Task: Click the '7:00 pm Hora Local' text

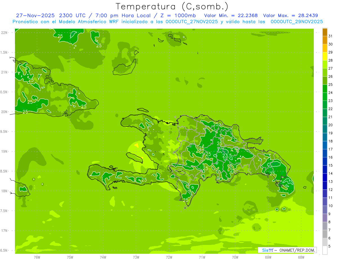Action: point(122,15)
